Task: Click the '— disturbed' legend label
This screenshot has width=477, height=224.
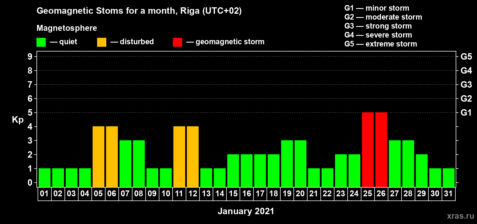Action: [132, 42]
